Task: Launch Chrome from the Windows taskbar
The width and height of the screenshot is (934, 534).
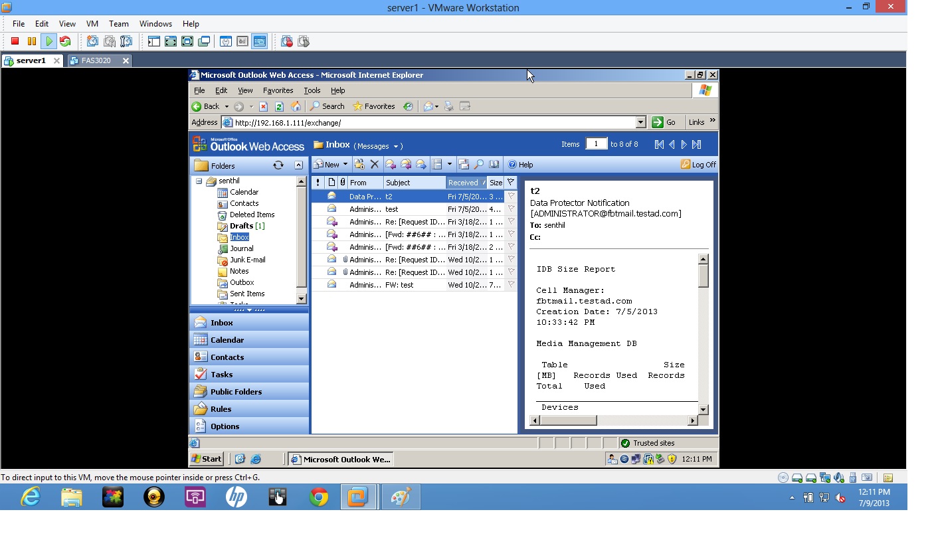Action: coord(318,496)
